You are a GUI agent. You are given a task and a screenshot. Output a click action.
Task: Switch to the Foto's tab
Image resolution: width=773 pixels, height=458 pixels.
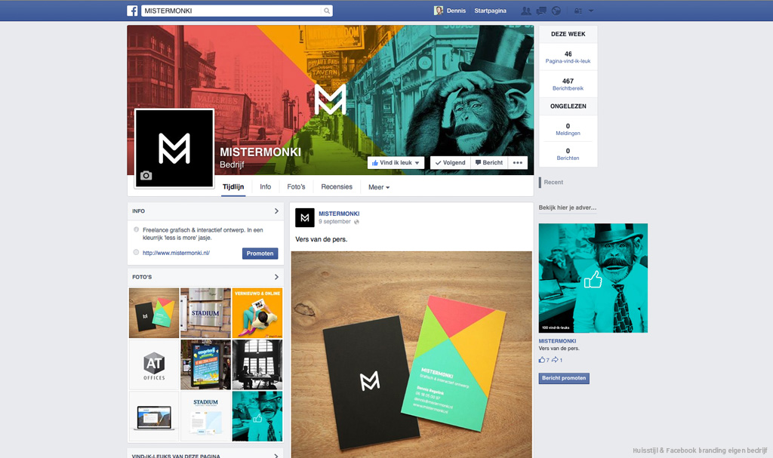click(296, 187)
